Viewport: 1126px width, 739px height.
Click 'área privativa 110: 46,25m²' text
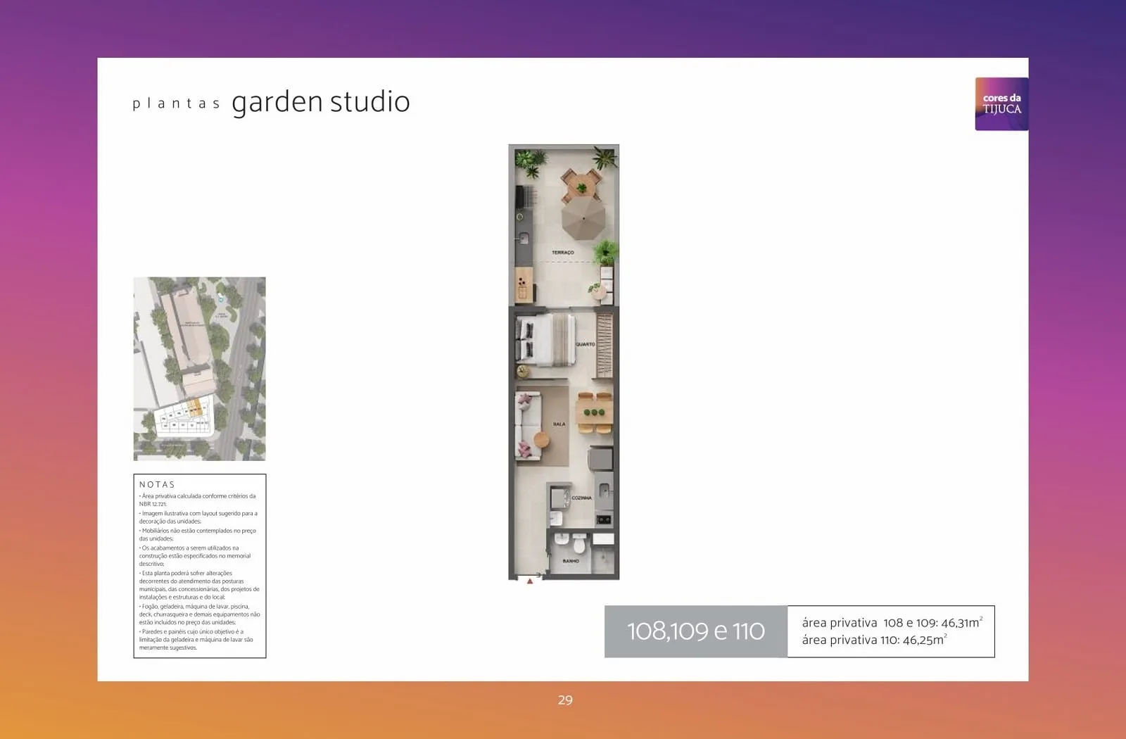click(x=875, y=639)
